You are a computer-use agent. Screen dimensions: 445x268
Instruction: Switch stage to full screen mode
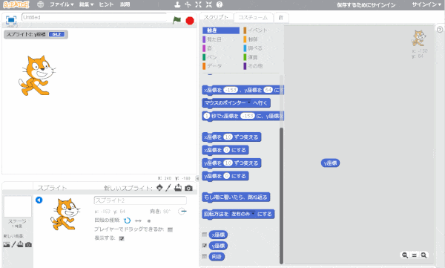(11, 20)
